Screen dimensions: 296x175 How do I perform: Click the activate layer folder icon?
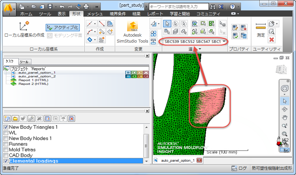[x=15, y=118]
